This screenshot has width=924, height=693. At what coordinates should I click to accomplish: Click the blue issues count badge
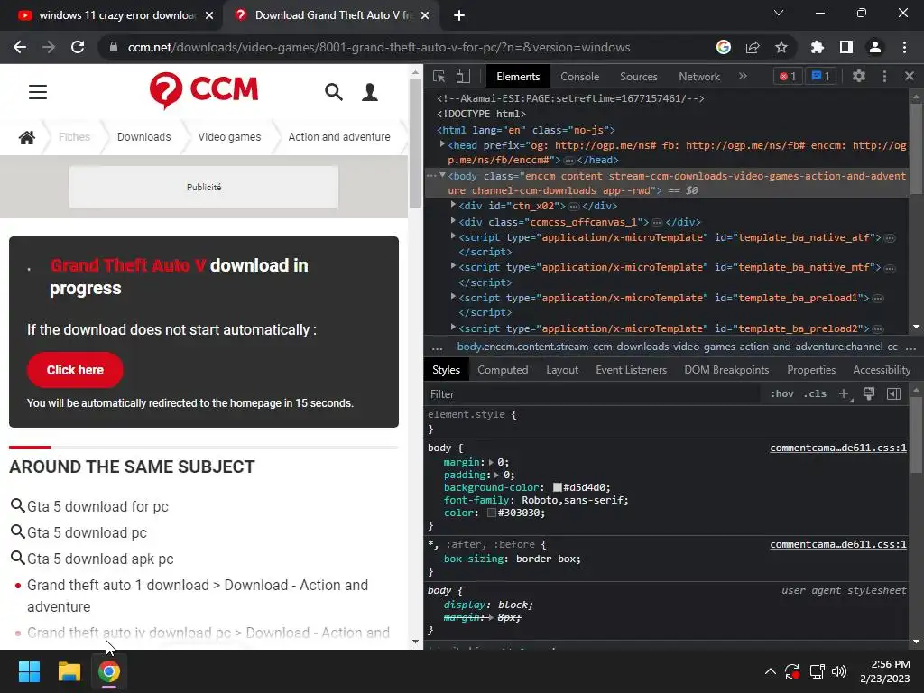pos(821,76)
